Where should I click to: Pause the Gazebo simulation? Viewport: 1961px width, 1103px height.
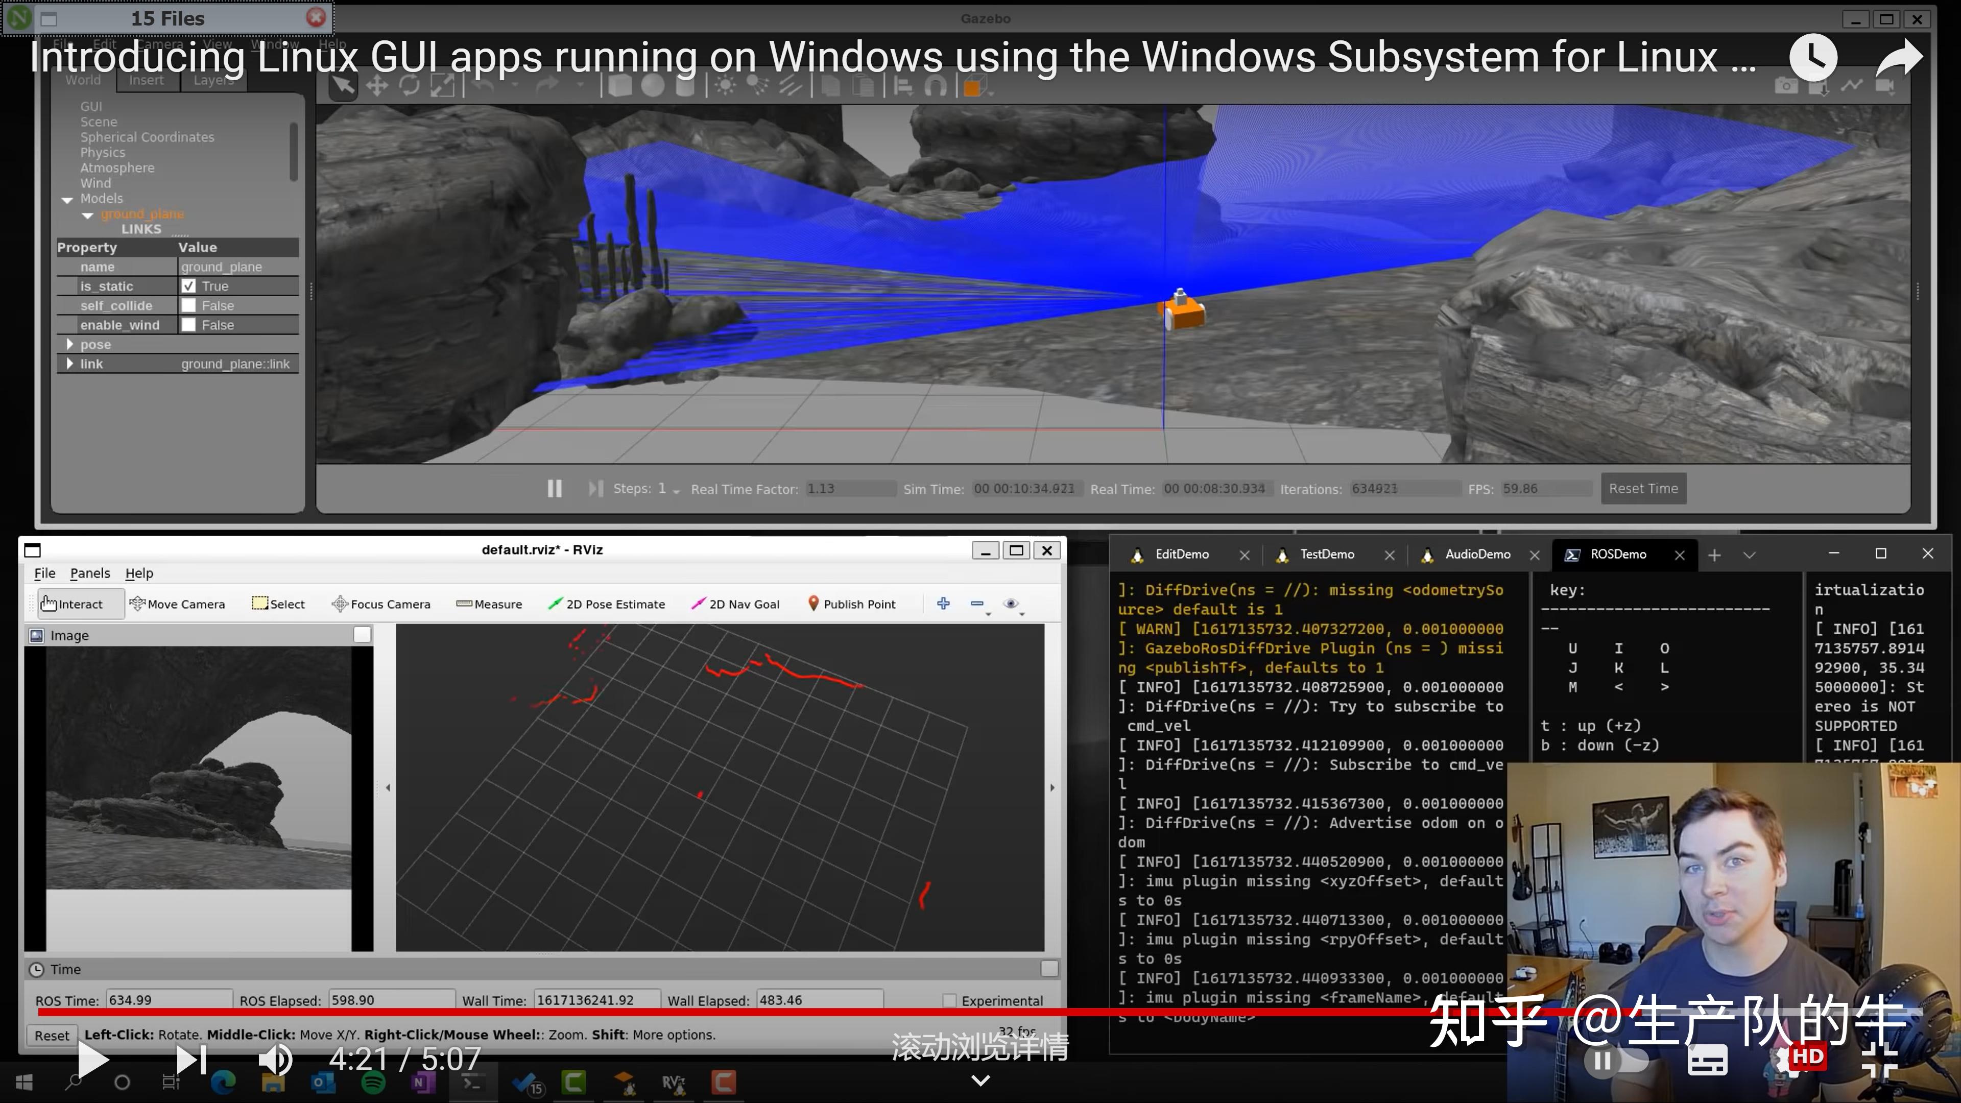point(554,488)
